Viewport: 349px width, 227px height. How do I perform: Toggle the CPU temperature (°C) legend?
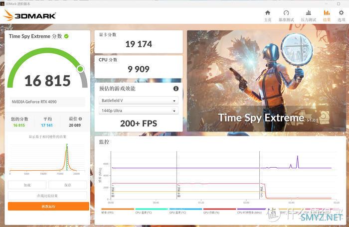pos(152,211)
